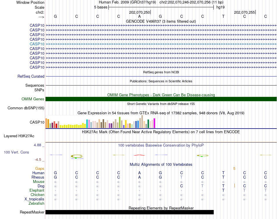Click the red PhyloP conservation mark
The height and width of the screenshot is (219, 277).
pos(139,155)
